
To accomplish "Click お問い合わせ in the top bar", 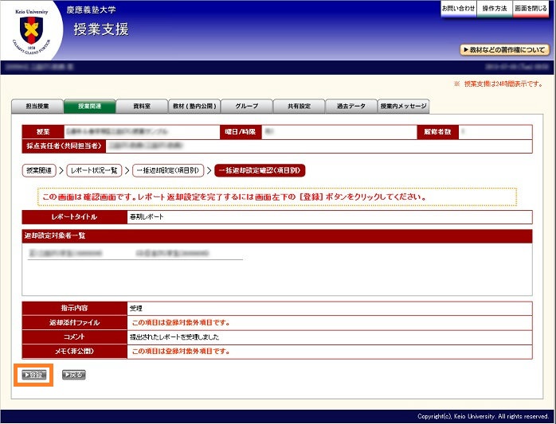I will (459, 8).
